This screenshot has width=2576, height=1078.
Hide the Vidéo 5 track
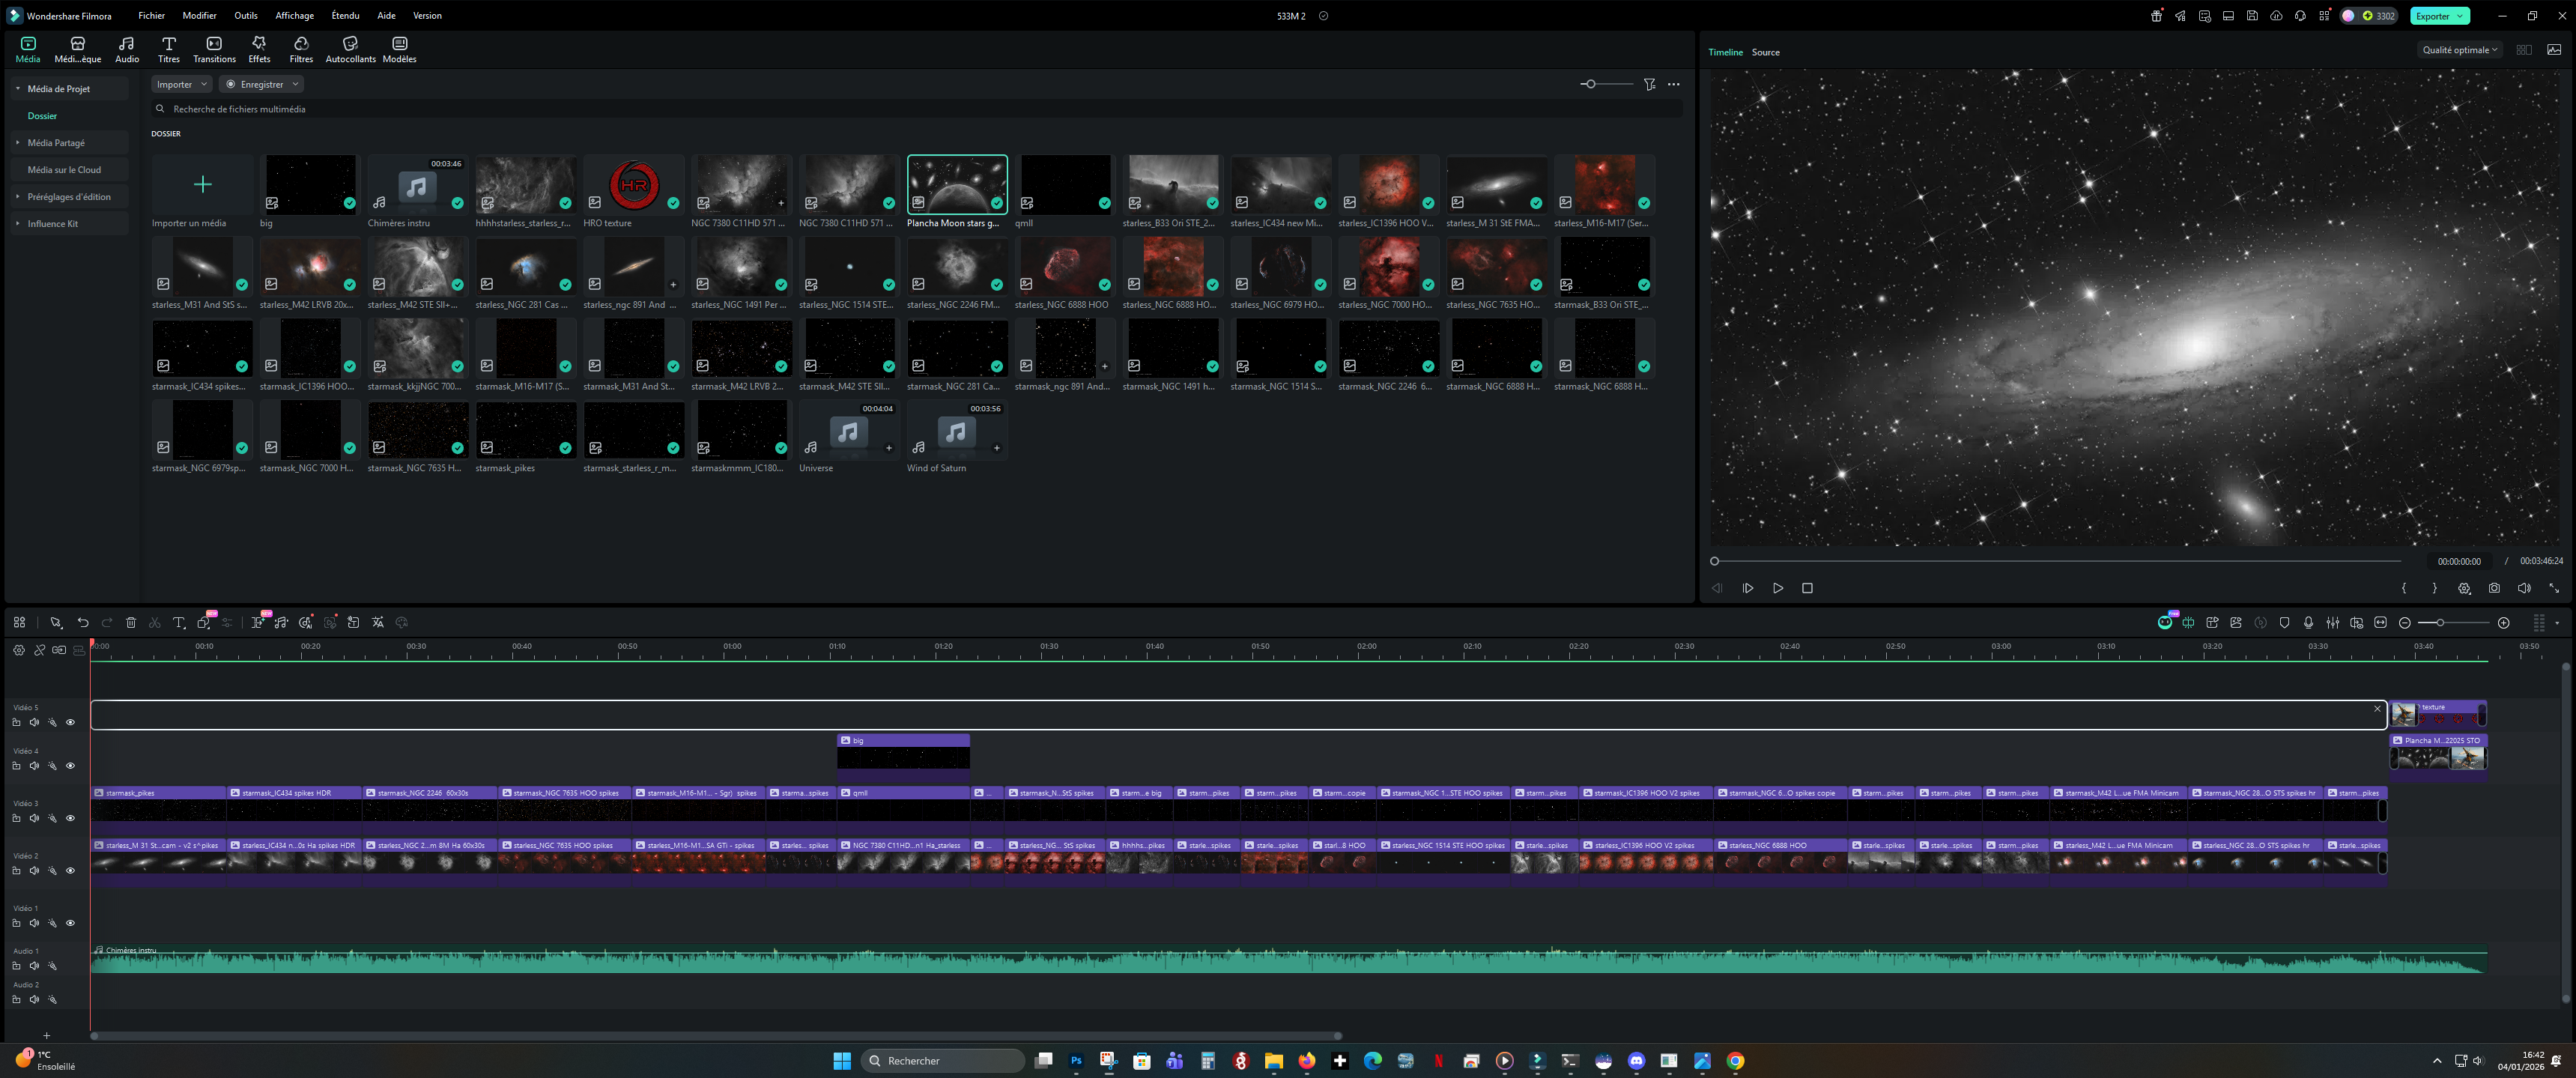[70, 722]
